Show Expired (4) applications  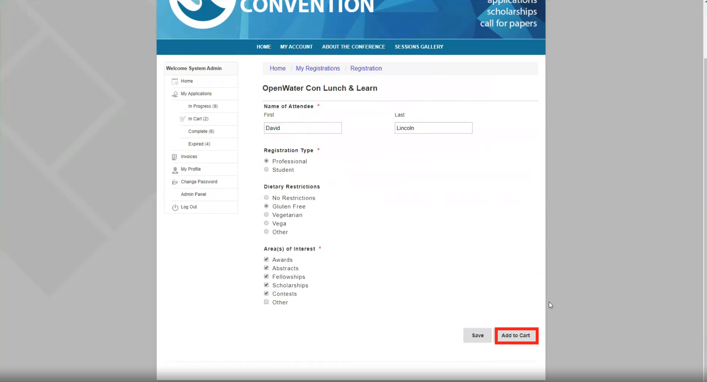click(199, 144)
